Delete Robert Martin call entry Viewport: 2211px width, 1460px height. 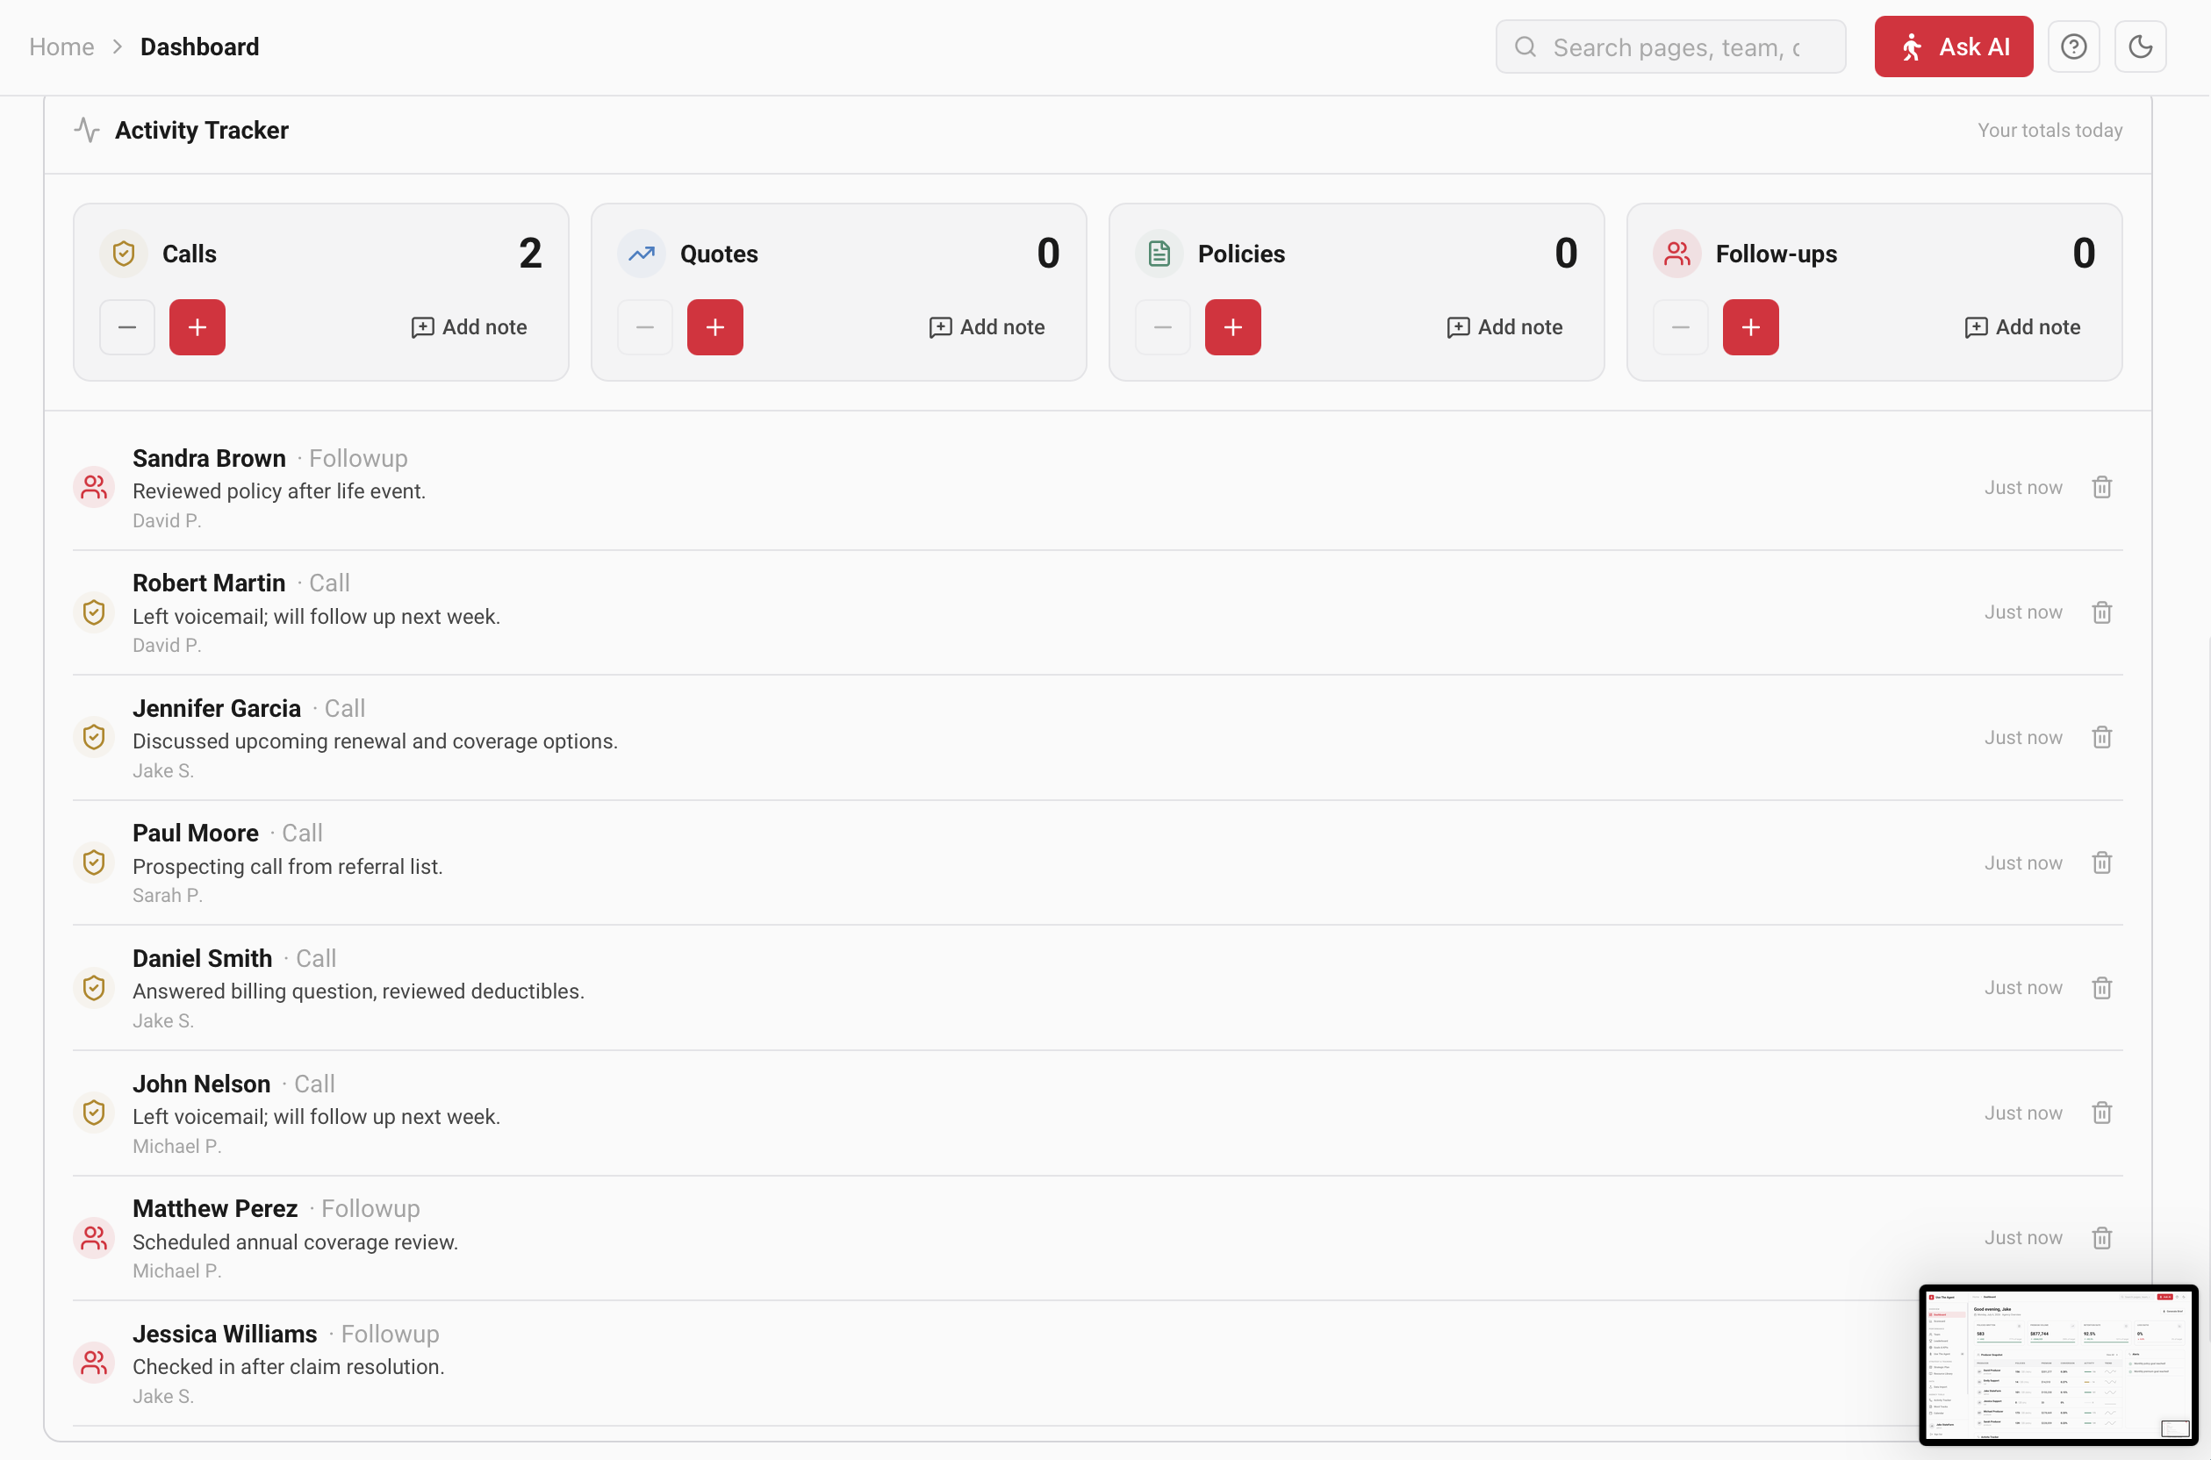(x=2102, y=612)
